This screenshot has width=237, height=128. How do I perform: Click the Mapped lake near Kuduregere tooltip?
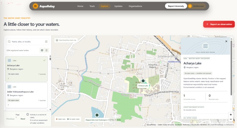tap(103, 120)
